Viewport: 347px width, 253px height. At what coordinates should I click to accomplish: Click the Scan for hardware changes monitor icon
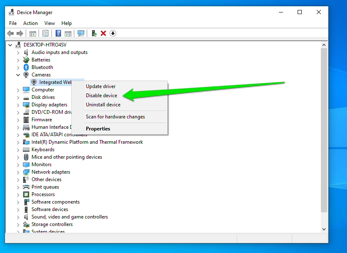[81, 33]
